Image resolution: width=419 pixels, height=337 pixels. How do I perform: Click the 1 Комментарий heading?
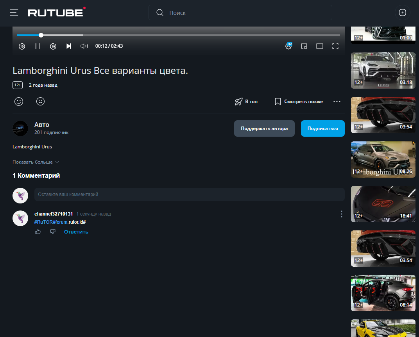(x=36, y=176)
